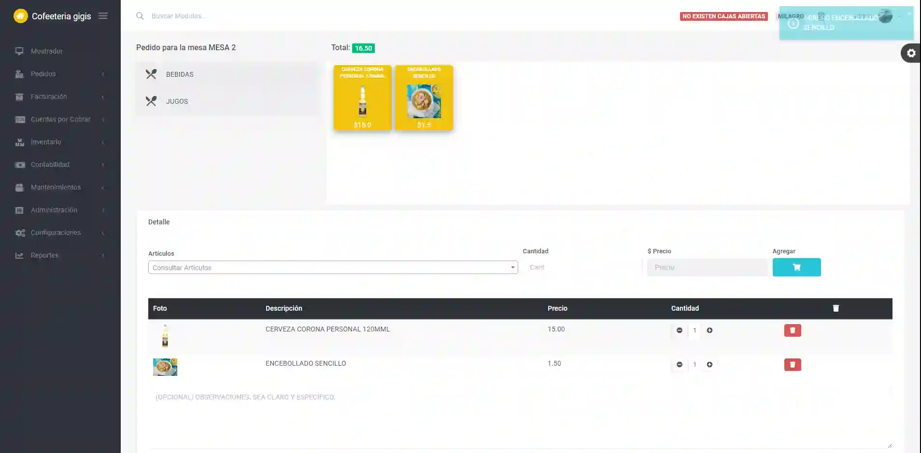Select the BEBIDAS category

pyautogui.click(x=180, y=74)
